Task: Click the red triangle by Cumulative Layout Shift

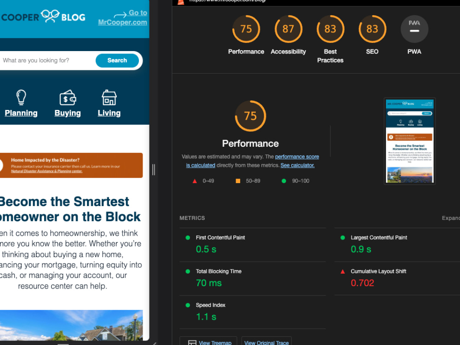Action: pyautogui.click(x=342, y=271)
